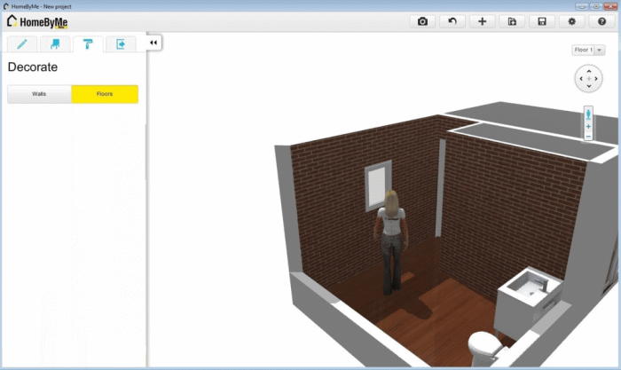The height and width of the screenshot is (370, 621).
Task: Recenter the view using the pad's center
Action: (589, 79)
